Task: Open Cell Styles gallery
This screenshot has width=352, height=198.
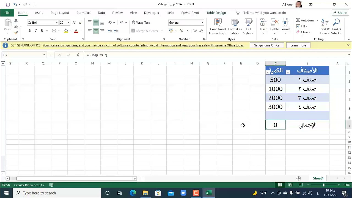Action: [248, 27]
